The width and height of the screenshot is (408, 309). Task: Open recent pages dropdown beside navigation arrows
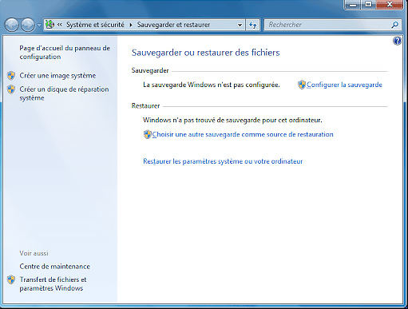click(39, 25)
